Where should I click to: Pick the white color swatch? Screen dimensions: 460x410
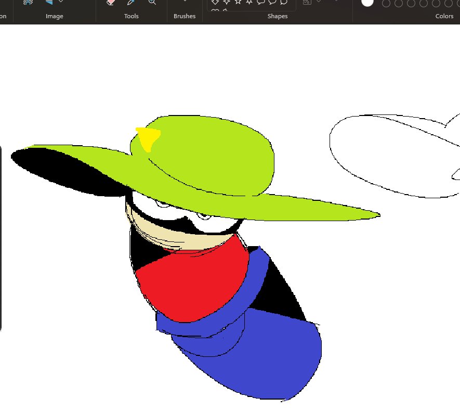point(367,3)
